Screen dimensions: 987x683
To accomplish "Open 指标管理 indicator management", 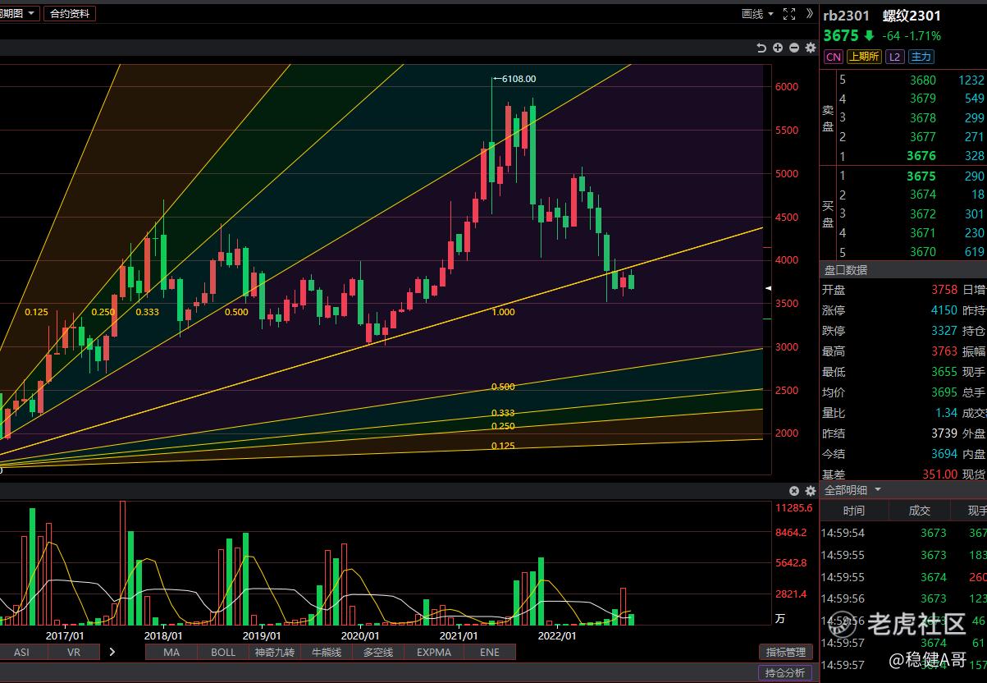I will click(785, 652).
